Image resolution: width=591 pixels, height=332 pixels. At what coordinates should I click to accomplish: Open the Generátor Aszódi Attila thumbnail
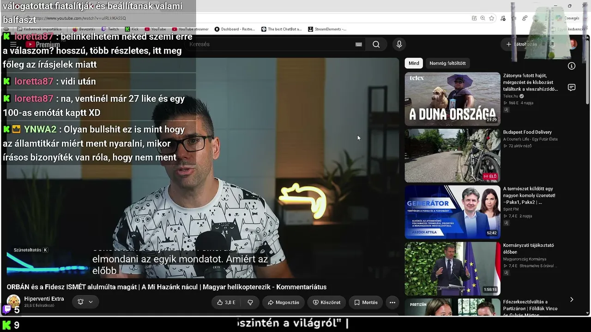pos(452,212)
